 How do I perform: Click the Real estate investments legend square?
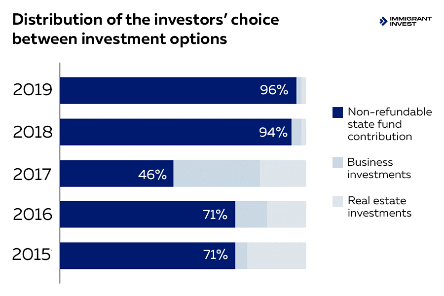(x=337, y=201)
